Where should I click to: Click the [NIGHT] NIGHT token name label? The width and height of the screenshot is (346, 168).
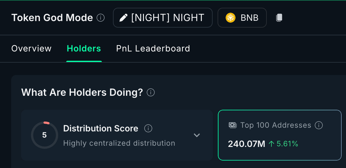click(167, 18)
